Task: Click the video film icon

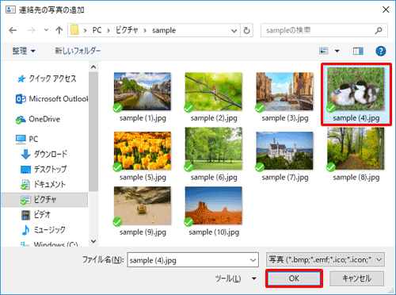Action: [x=25, y=215]
